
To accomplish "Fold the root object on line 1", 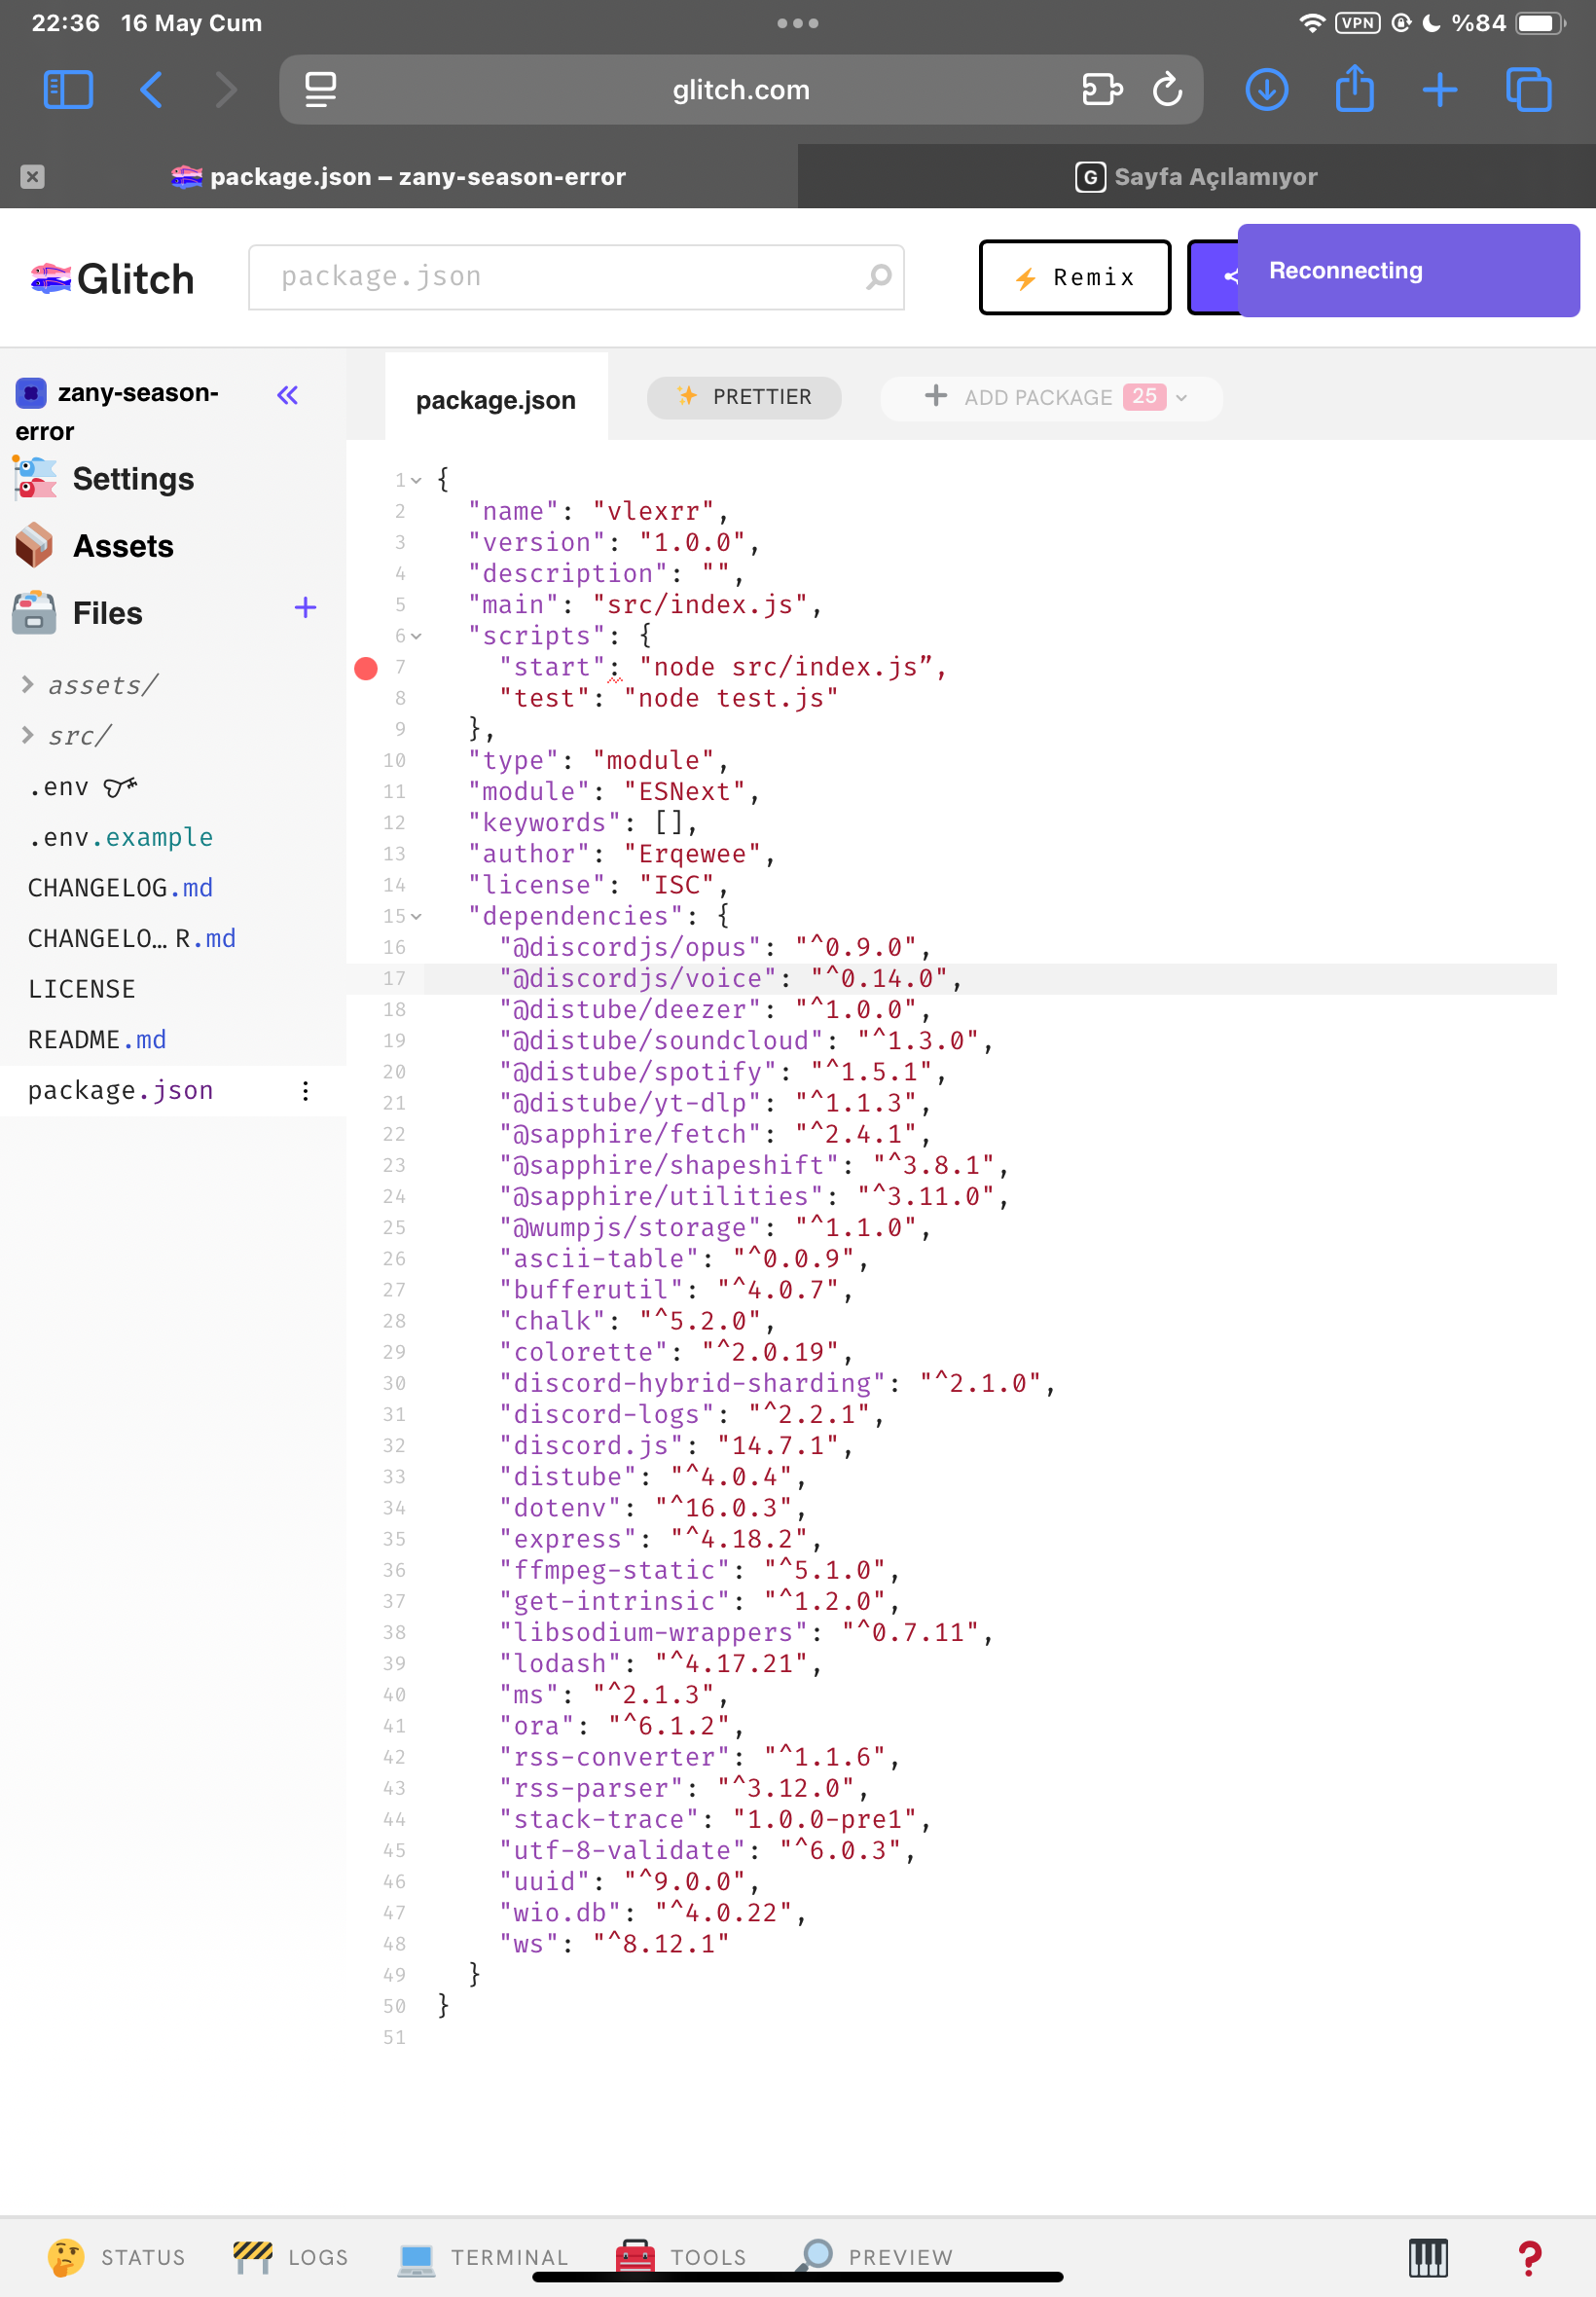I will point(416,480).
